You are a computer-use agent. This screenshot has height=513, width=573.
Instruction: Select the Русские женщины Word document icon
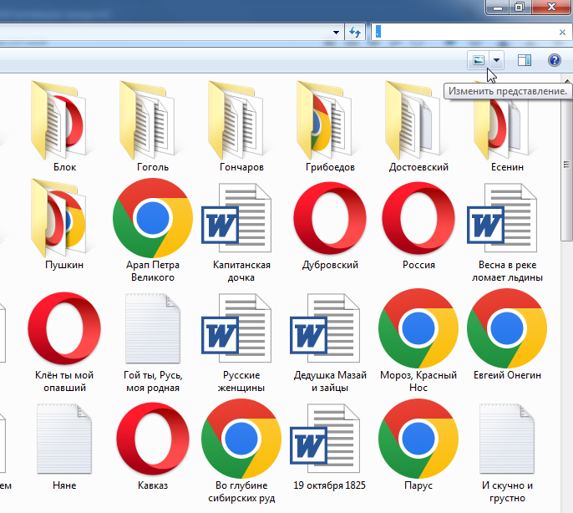[x=236, y=328]
